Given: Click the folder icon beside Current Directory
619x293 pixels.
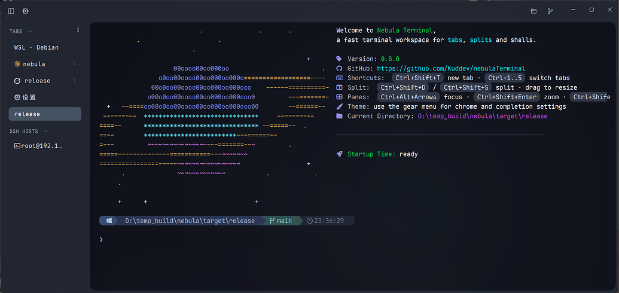Looking at the screenshot, I should click(340, 116).
